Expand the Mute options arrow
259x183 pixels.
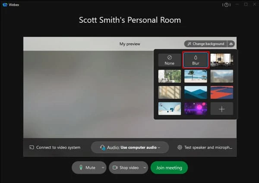[103, 167]
